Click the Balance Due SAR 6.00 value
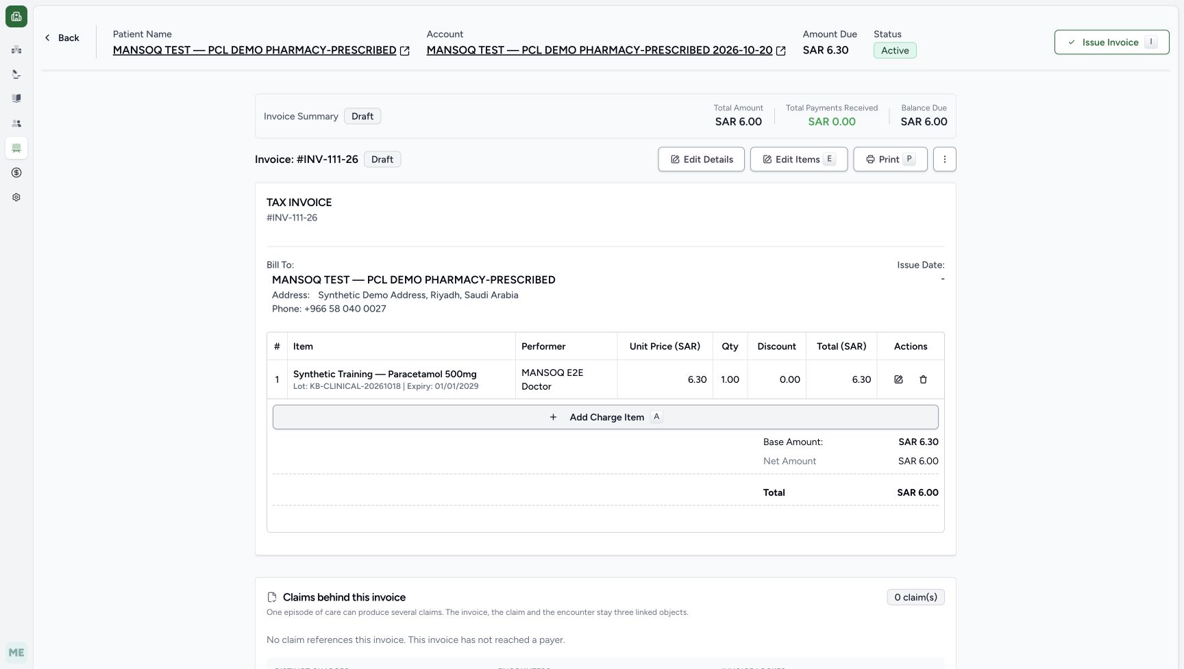The image size is (1184, 669). point(924,122)
